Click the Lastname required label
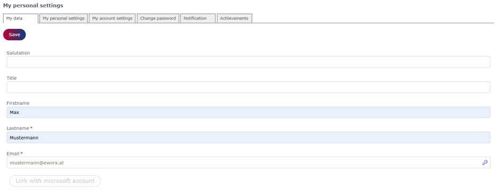This screenshot has height=193, width=500. tap(20, 129)
